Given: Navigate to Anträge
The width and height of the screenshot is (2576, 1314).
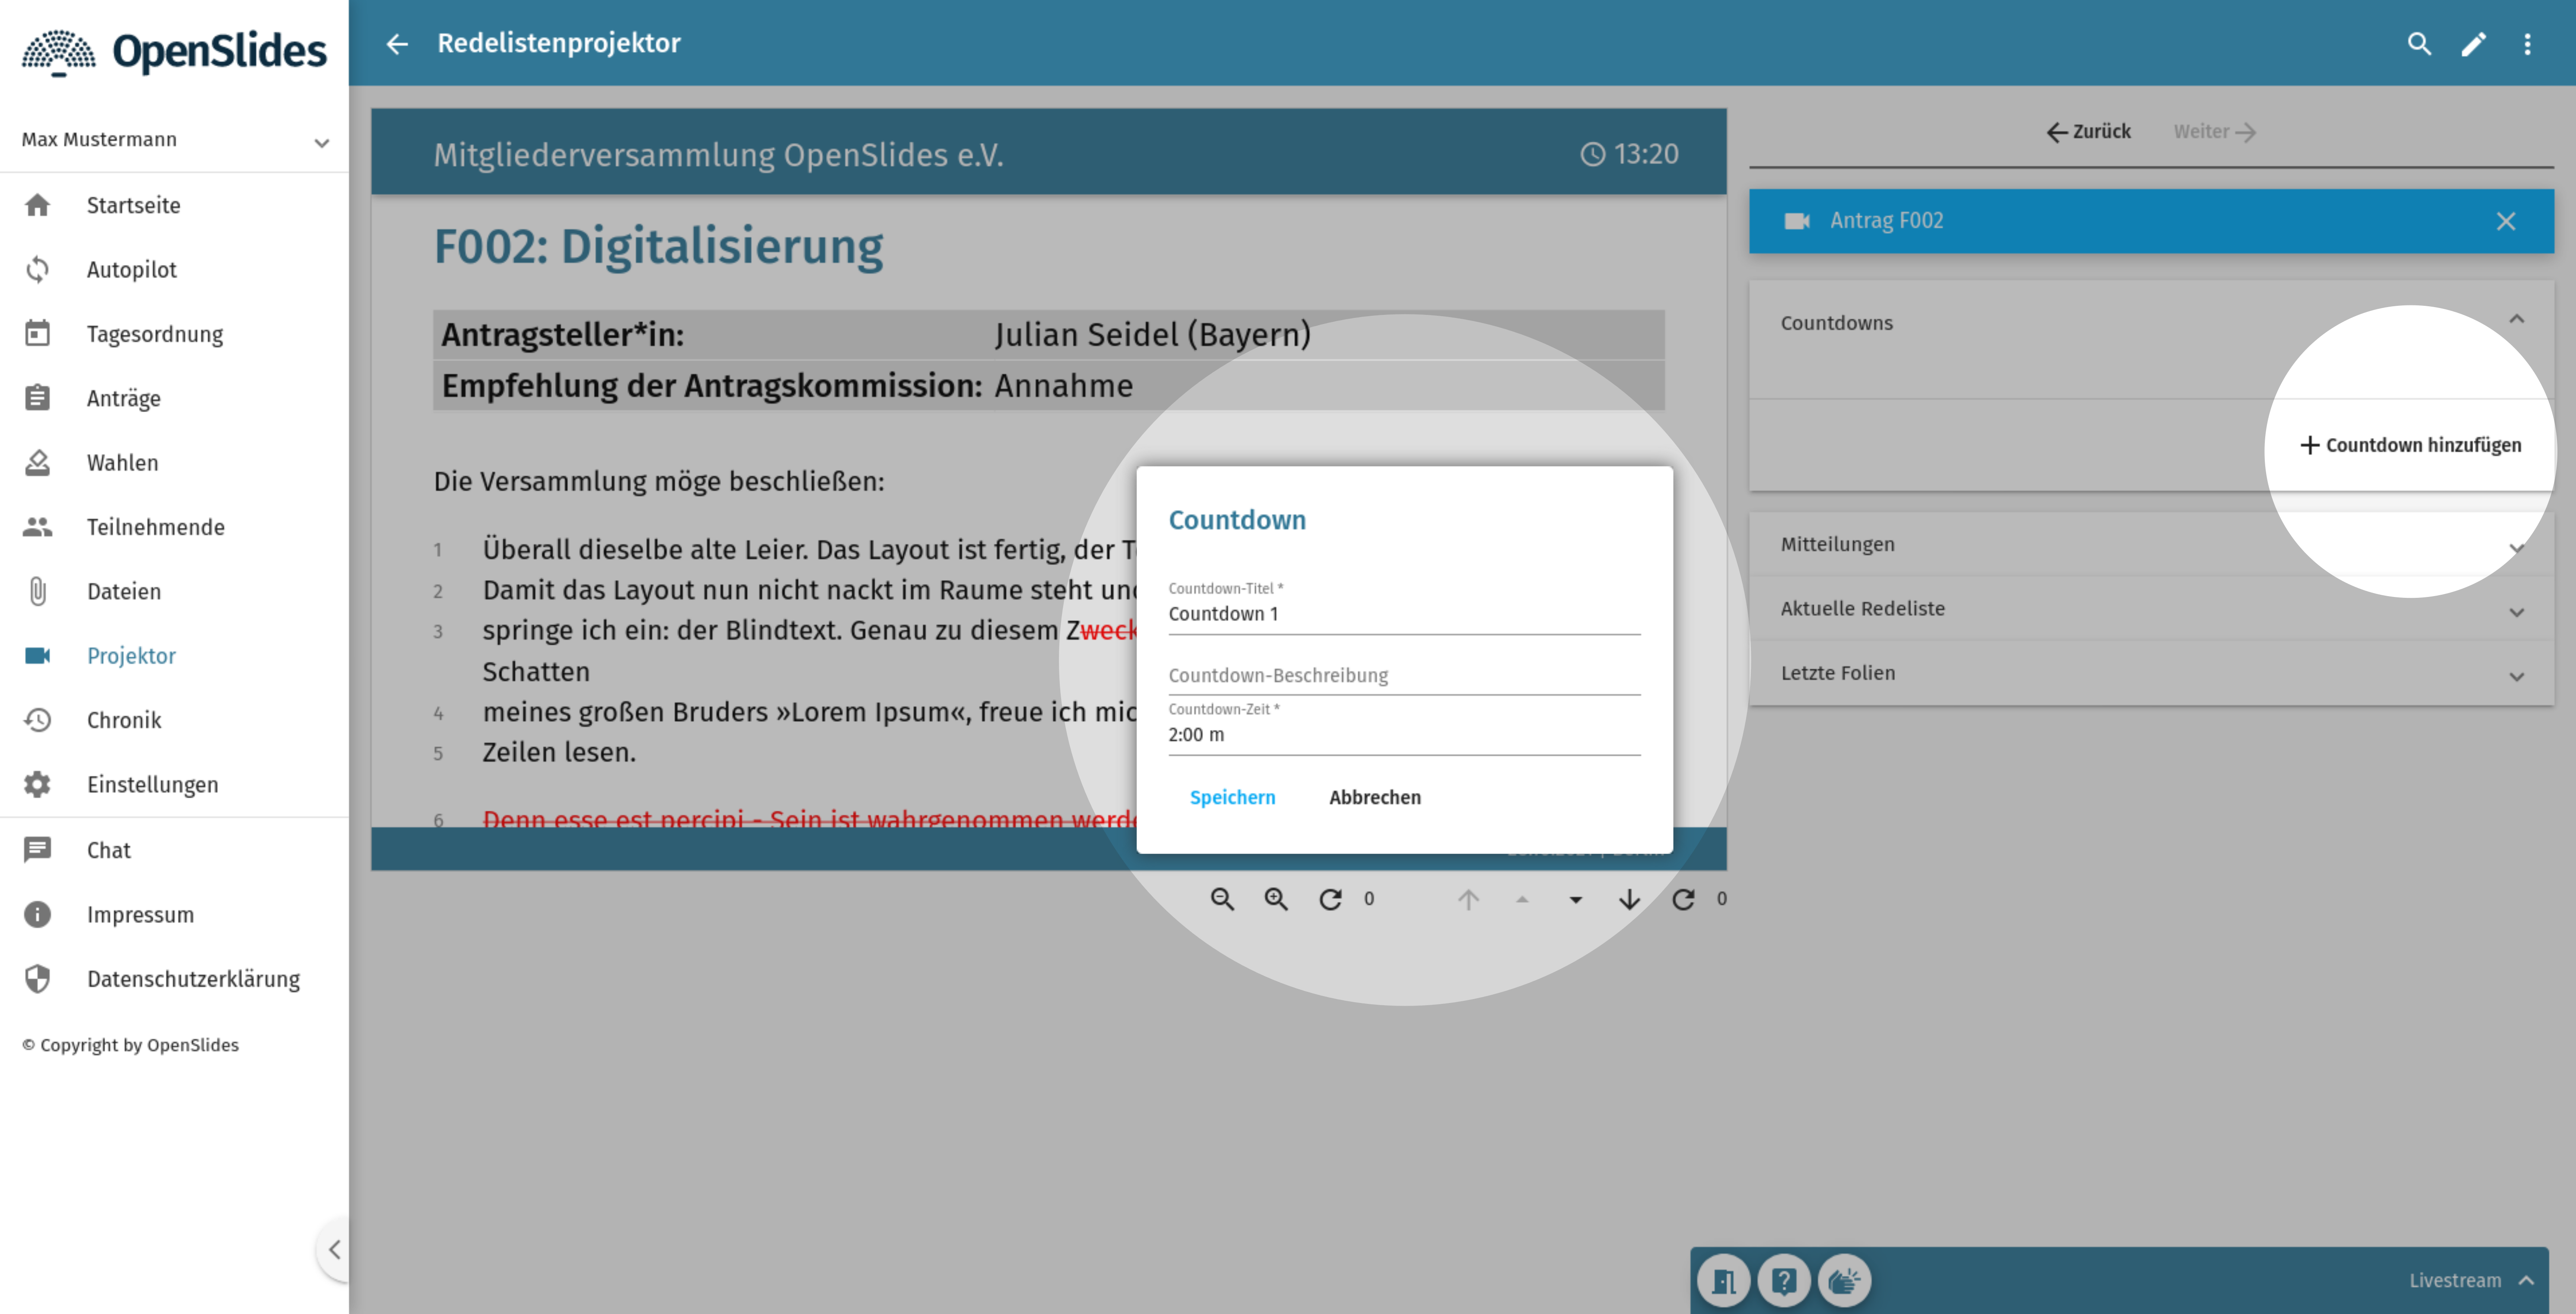Looking at the screenshot, I should pyautogui.click(x=174, y=398).
